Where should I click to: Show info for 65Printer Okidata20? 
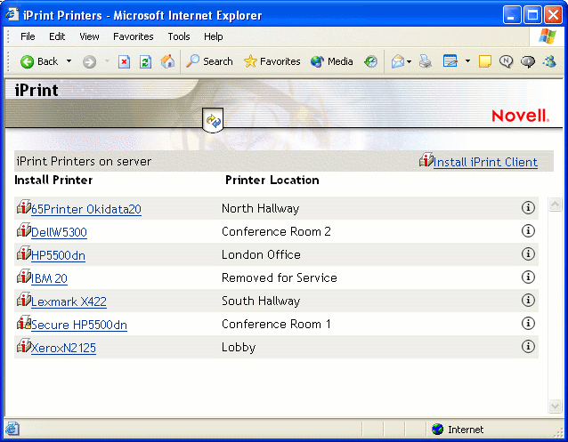pos(528,208)
